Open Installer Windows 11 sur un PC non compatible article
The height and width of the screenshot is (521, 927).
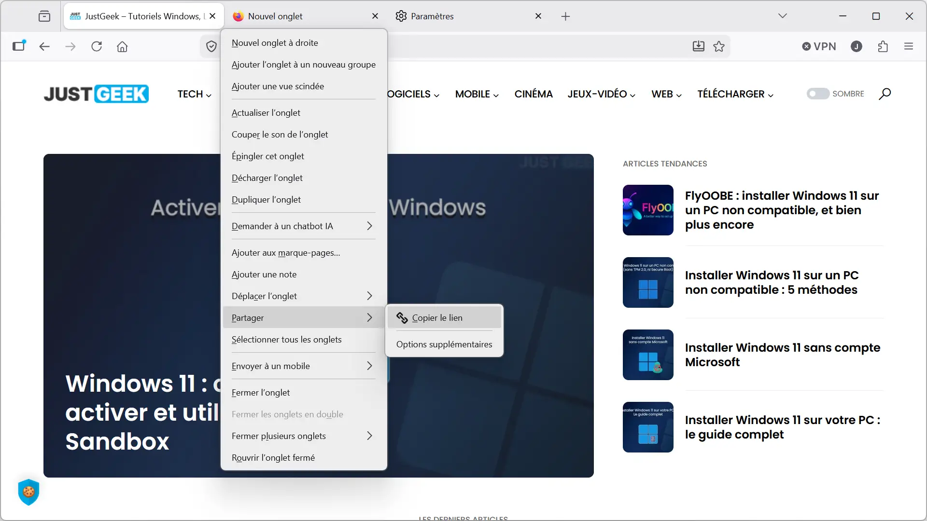point(772,282)
